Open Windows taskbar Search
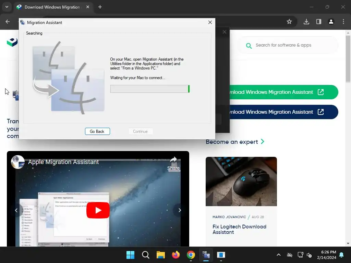Screen dimensions: 351x263 145,255
